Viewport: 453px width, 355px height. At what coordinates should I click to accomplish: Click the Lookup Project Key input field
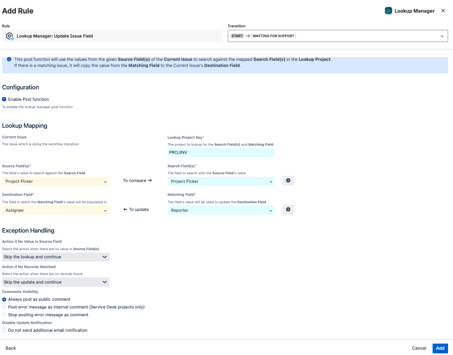(x=221, y=153)
